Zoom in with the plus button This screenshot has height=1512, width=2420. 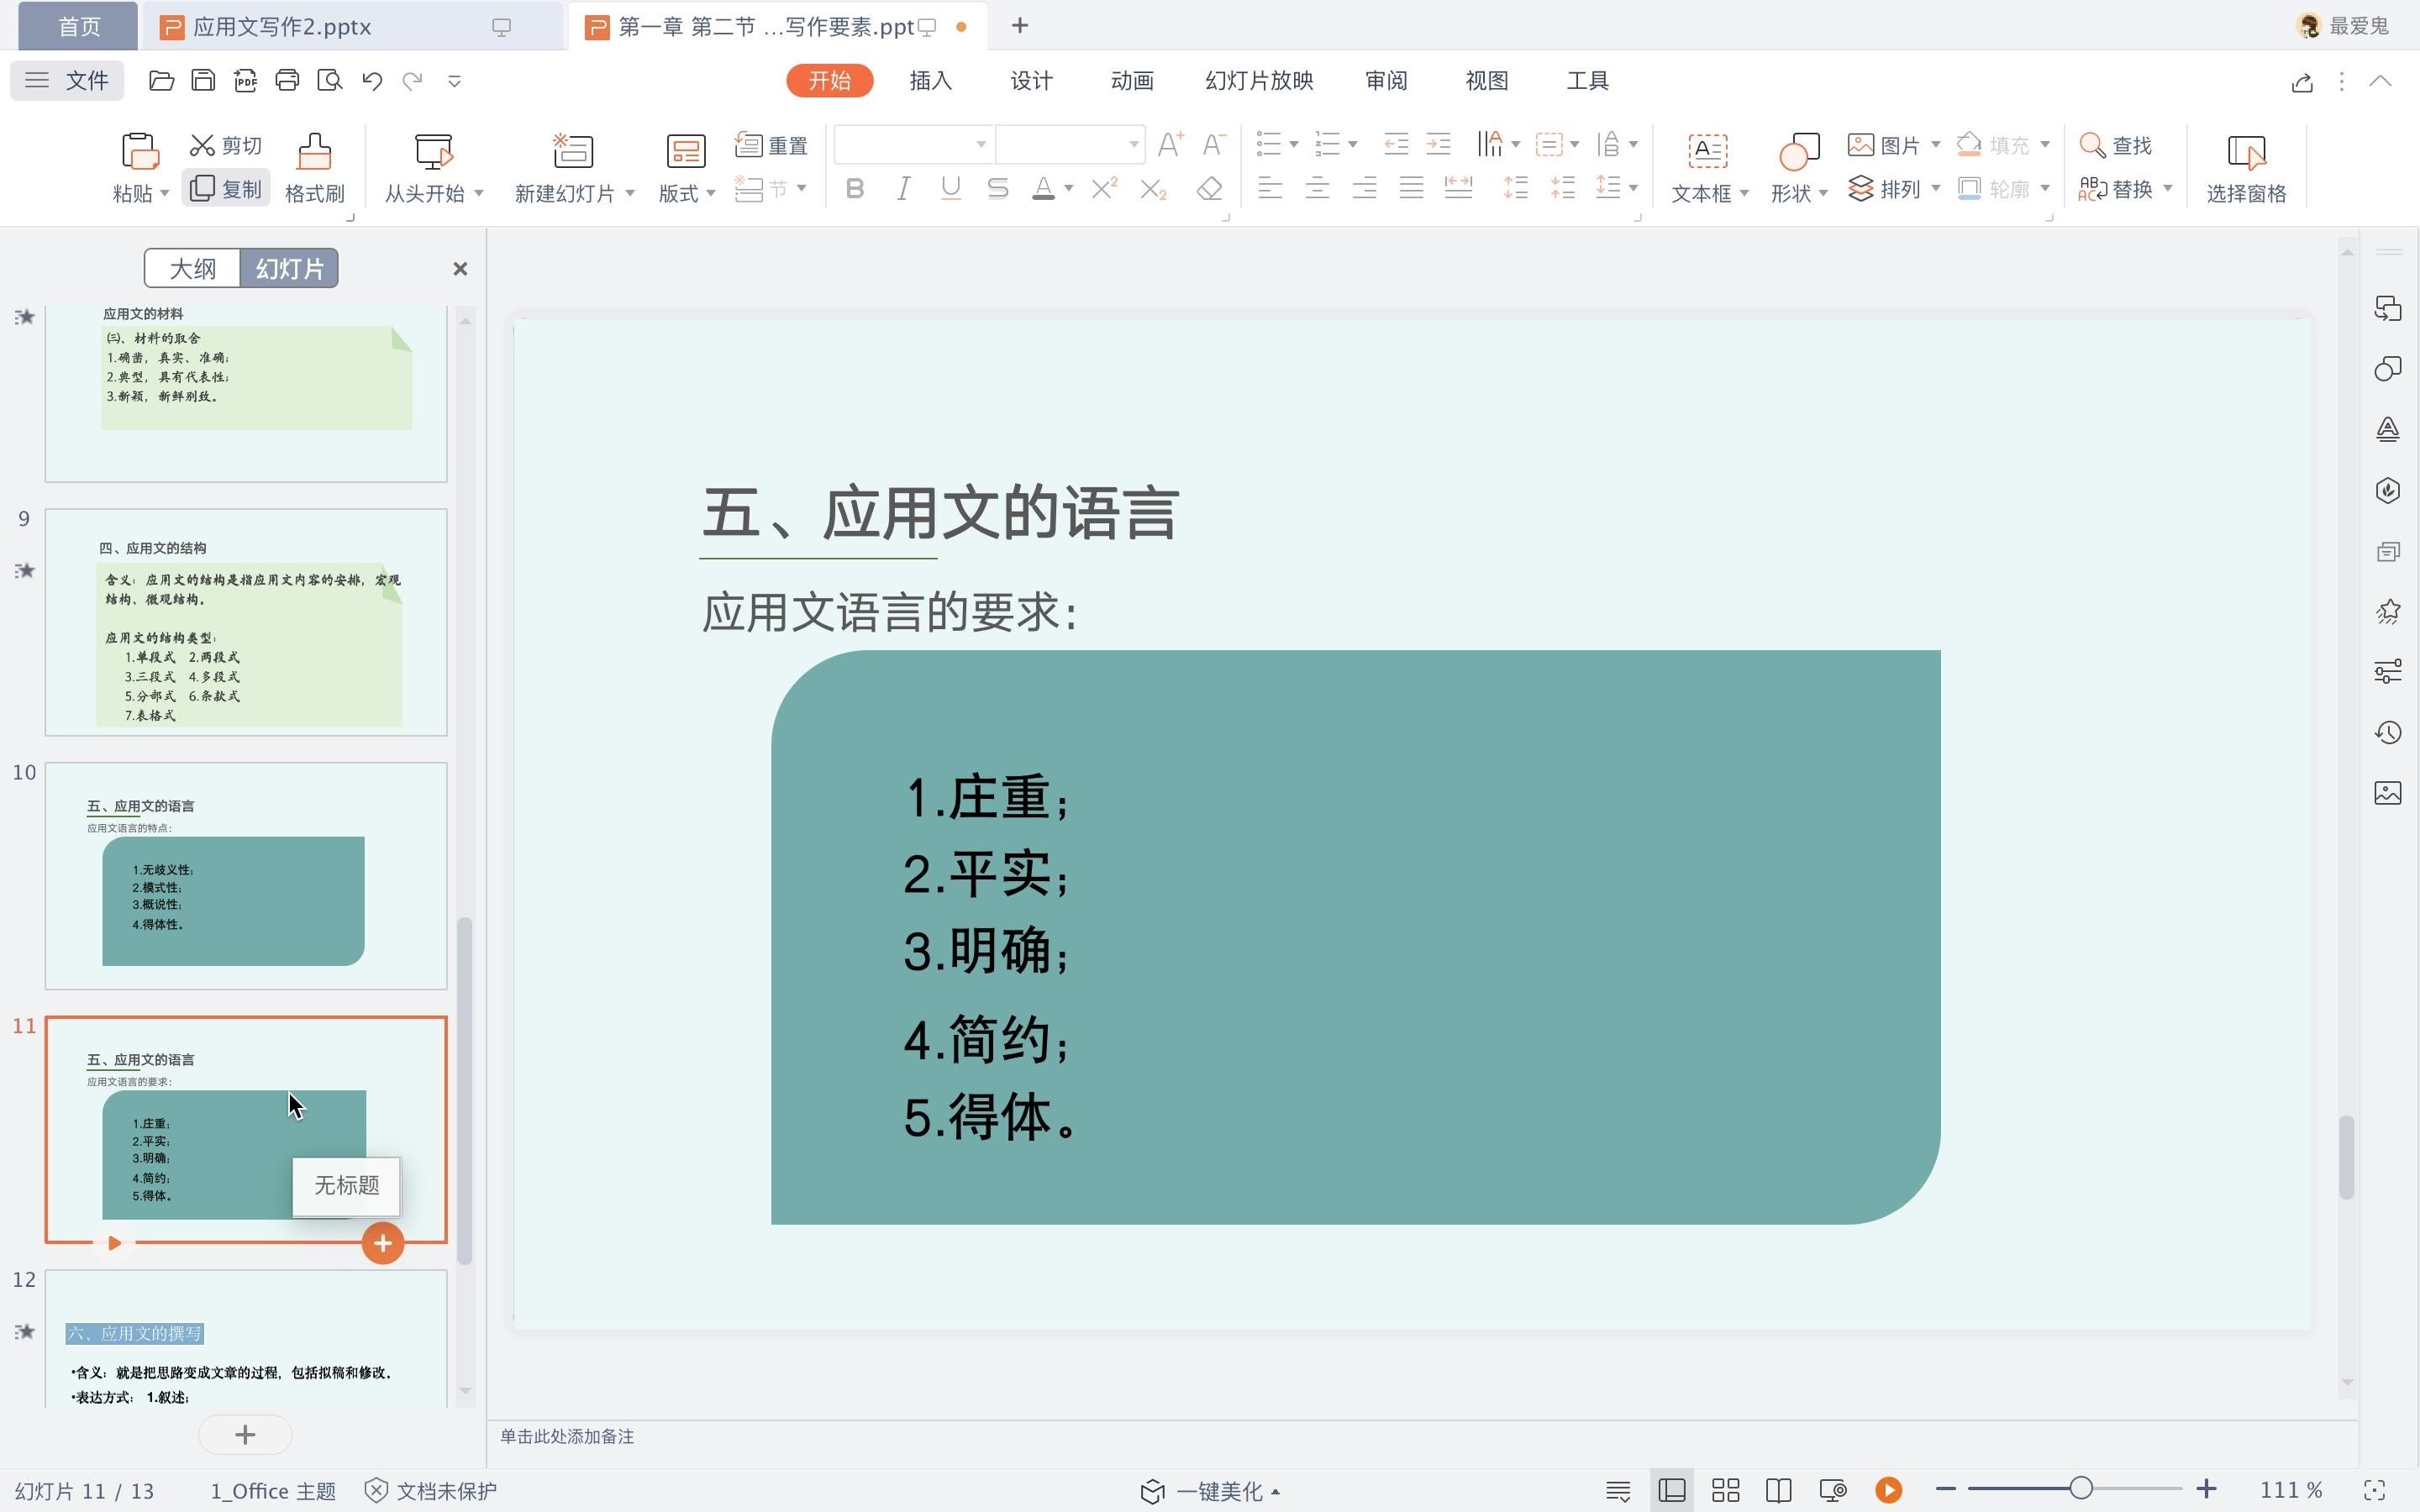pyautogui.click(x=2206, y=1489)
